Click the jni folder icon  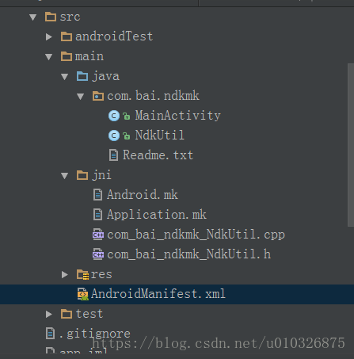point(82,175)
